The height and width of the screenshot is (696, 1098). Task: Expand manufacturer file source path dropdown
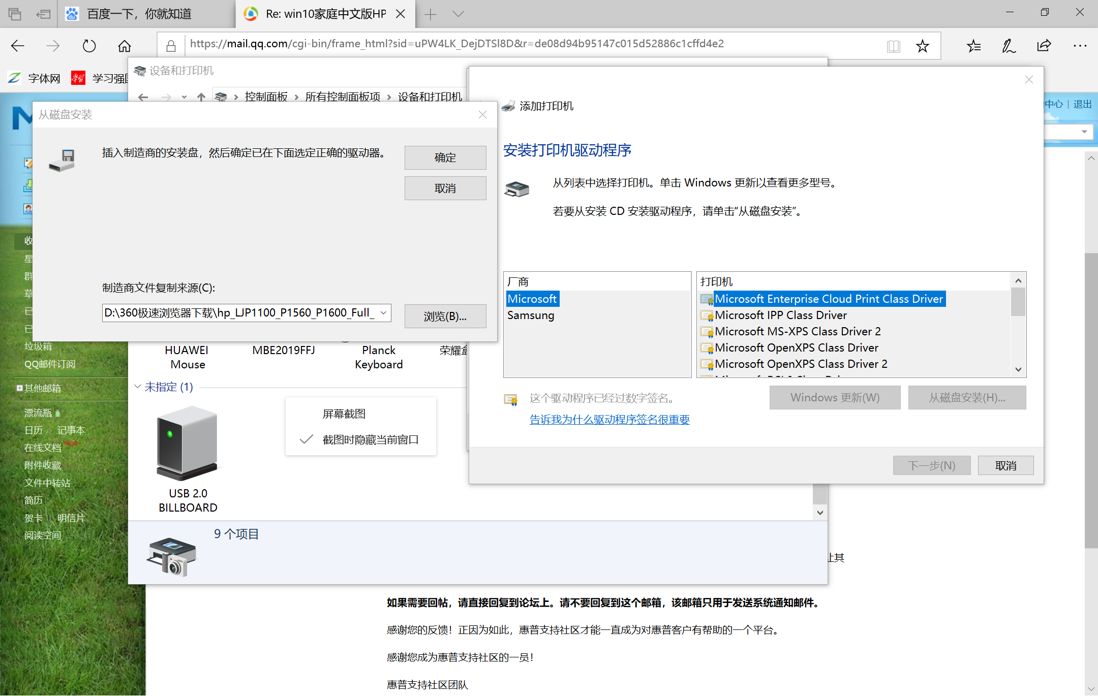coord(384,313)
